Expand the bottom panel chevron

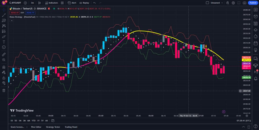click(x=244, y=127)
